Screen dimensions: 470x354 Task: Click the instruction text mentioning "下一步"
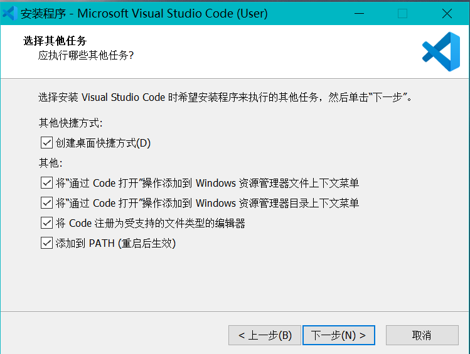click(225, 97)
